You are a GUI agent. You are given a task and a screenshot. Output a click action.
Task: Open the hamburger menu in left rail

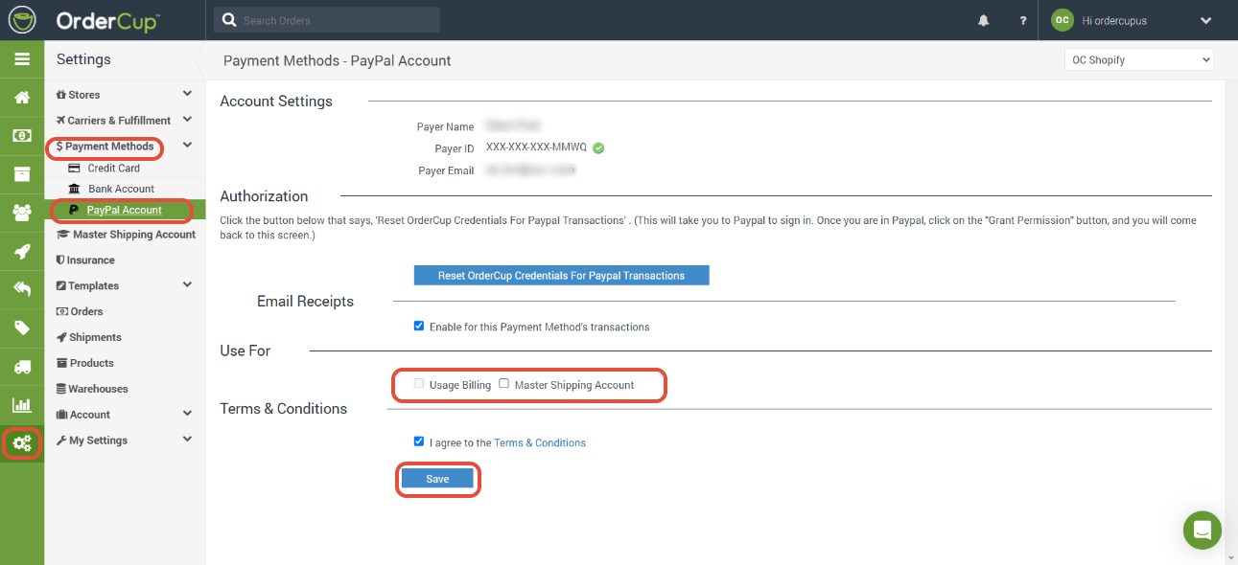22,59
